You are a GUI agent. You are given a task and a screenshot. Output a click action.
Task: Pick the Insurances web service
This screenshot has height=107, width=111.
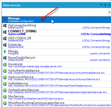(x=56, y=65)
